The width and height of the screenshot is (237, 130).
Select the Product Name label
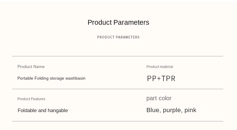click(31, 66)
